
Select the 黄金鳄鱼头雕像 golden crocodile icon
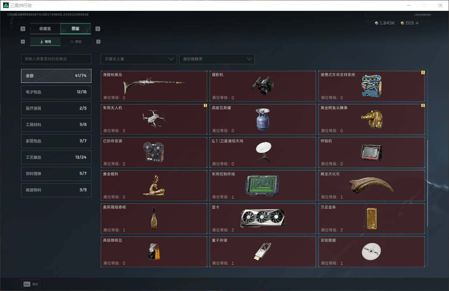tap(372, 119)
